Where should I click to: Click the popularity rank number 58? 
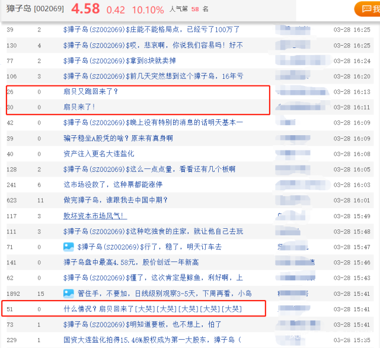click(195, 9)
